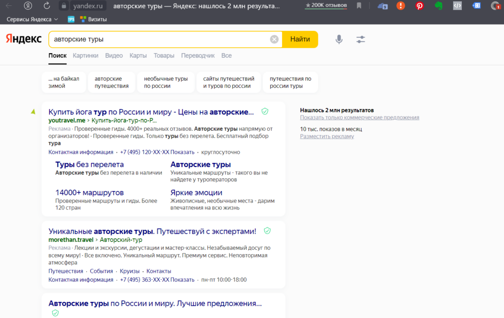This screenshot has width=504, height=318.
Task: Click the browser back arrow
Action: pyautogui.click(x=9, y=6)
